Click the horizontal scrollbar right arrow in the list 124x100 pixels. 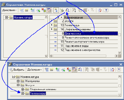116,56
